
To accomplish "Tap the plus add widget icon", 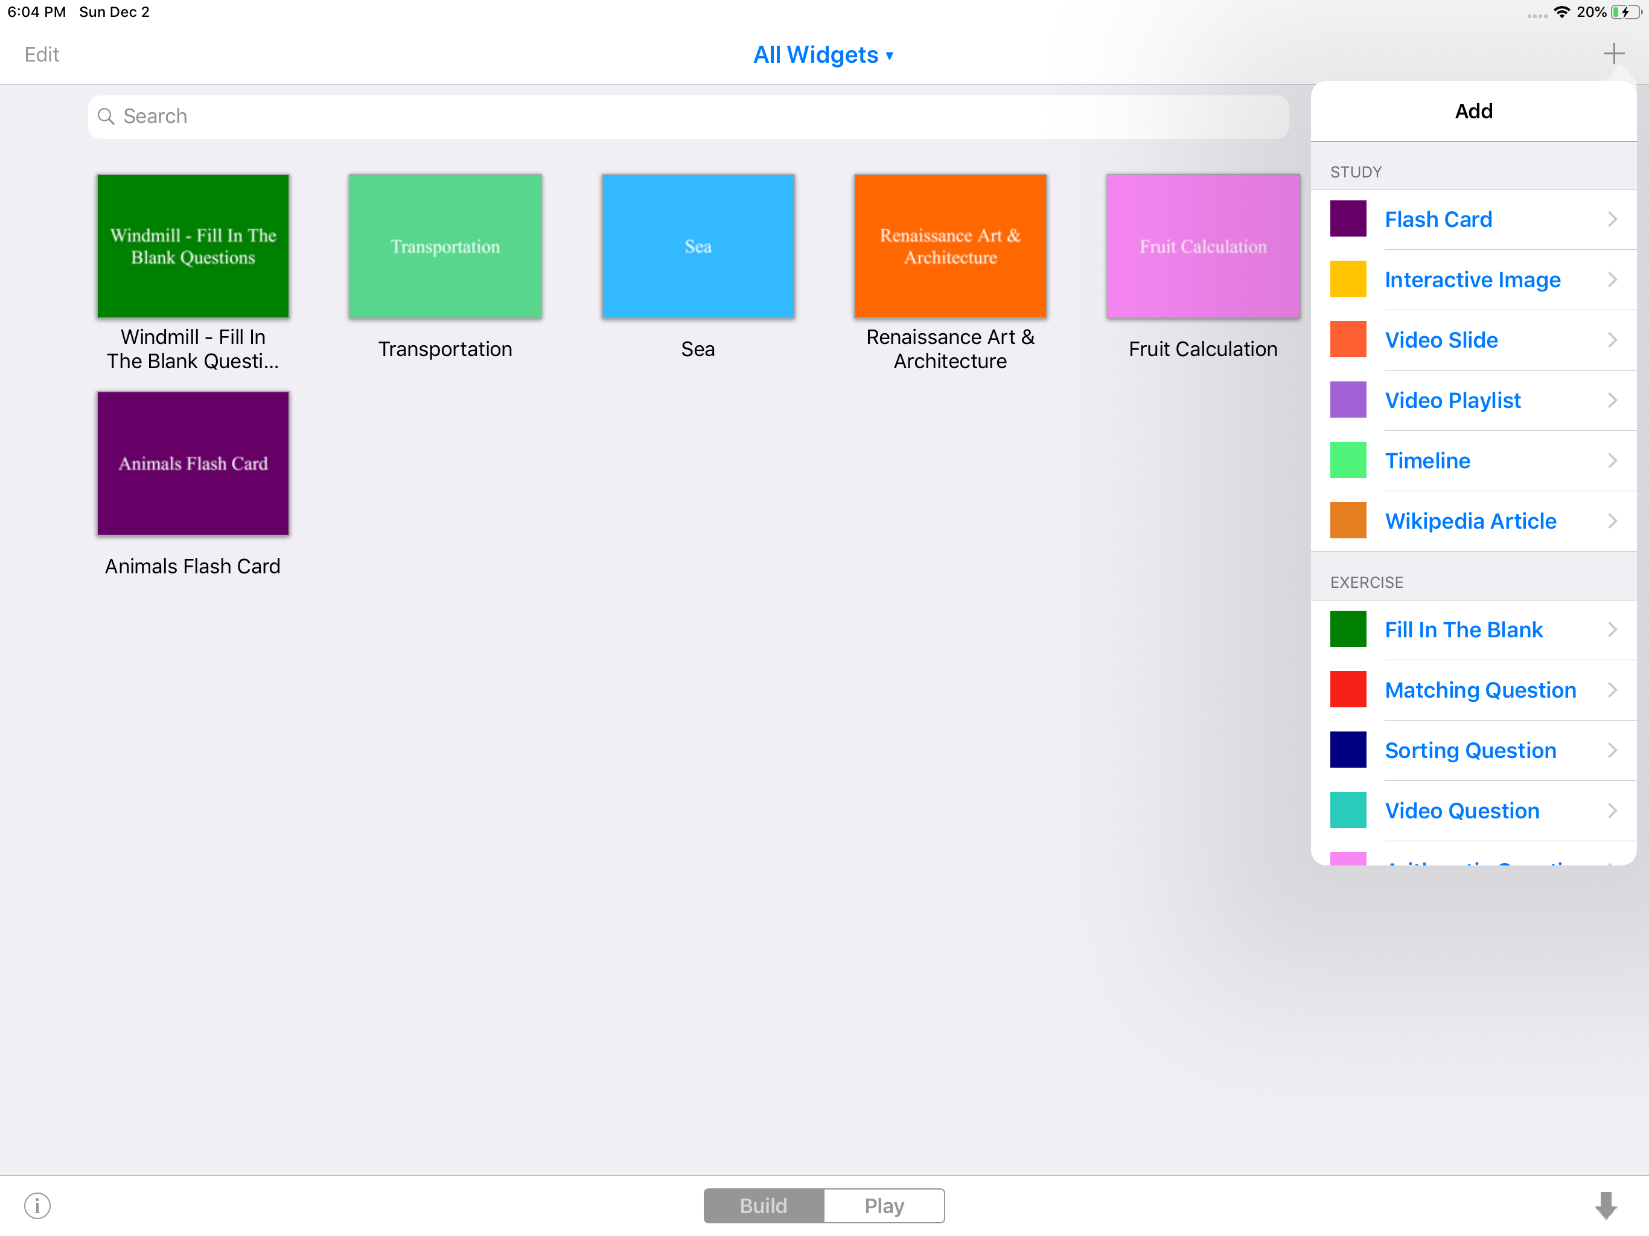I will (x=1612, y=54).
